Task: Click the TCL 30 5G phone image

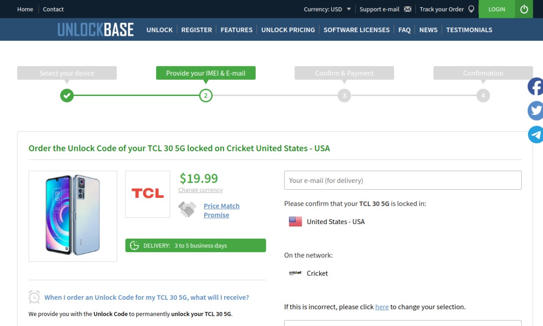Action: [73, 216]
